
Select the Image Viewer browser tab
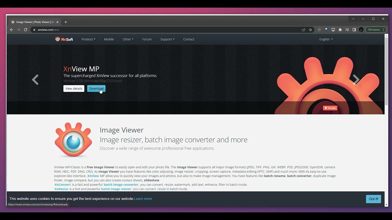[x=35, y=22]
